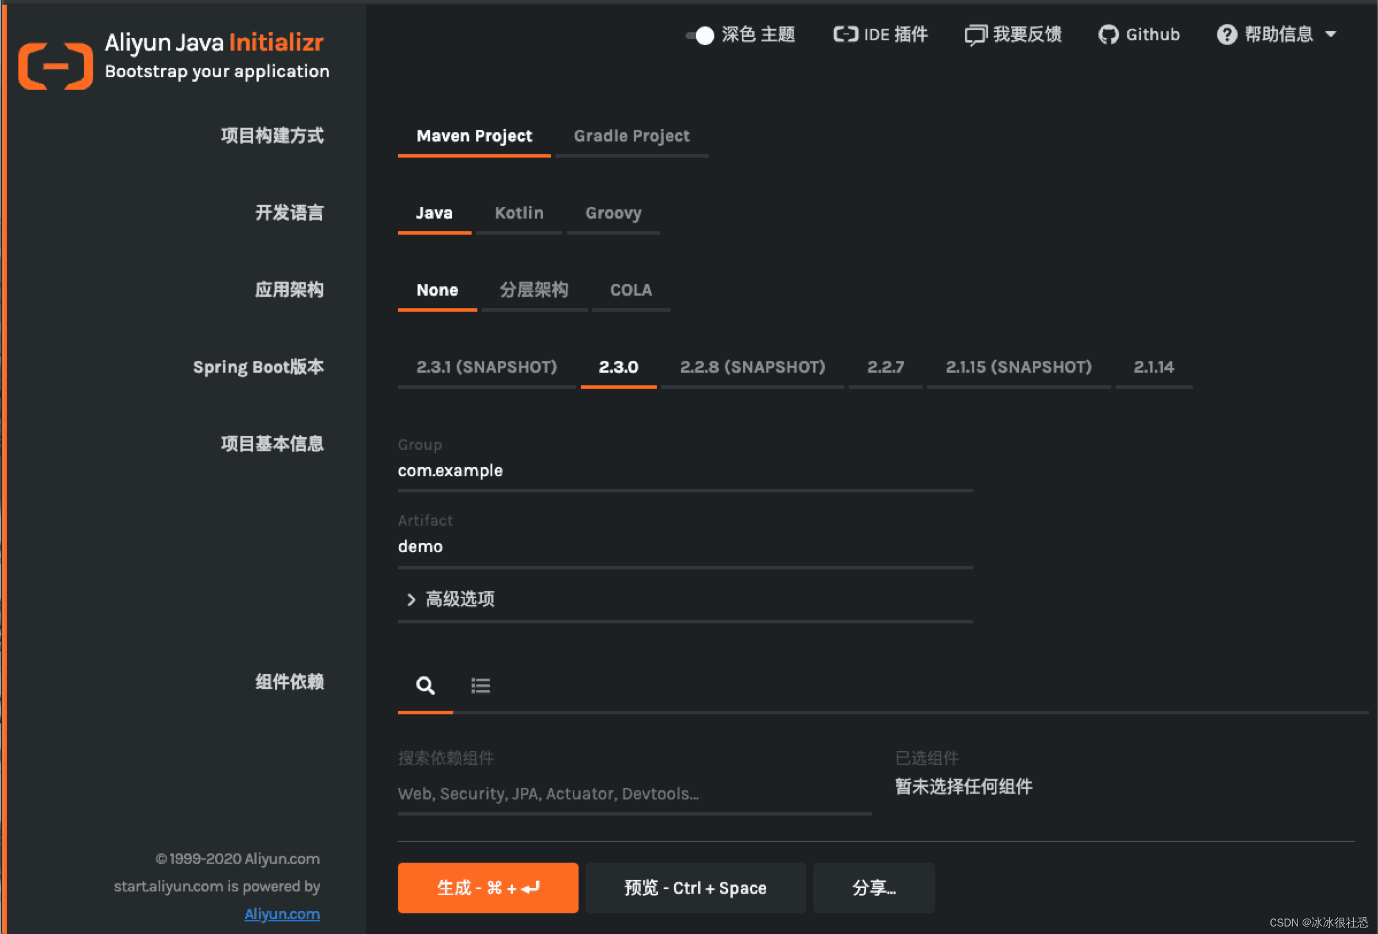The image size is (1378, 934).
Task: Click the Aliyun bracket logo icon
Action: (55, 66)
